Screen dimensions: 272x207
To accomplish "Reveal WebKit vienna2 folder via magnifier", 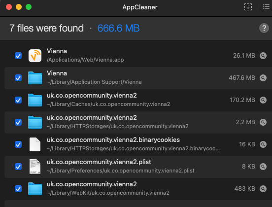I will click(263, 189).
